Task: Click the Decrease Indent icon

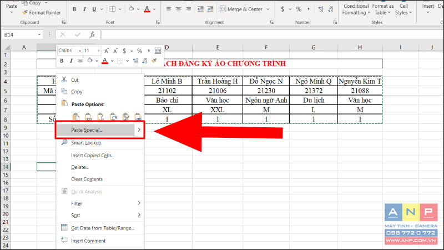Action: point(200,9)
